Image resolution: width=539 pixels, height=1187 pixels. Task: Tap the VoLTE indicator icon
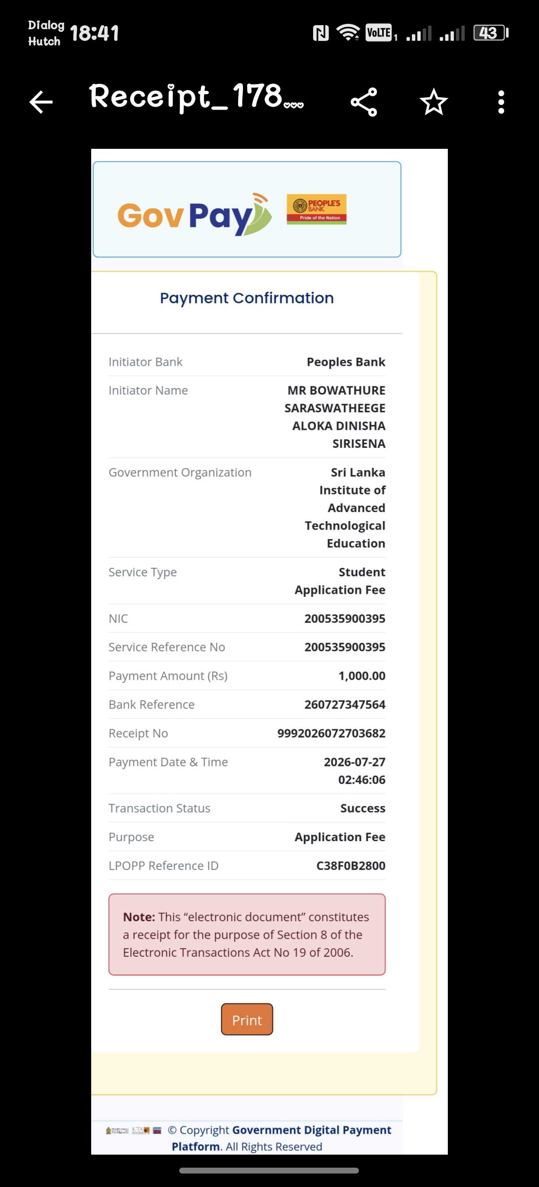coord(379,33)
